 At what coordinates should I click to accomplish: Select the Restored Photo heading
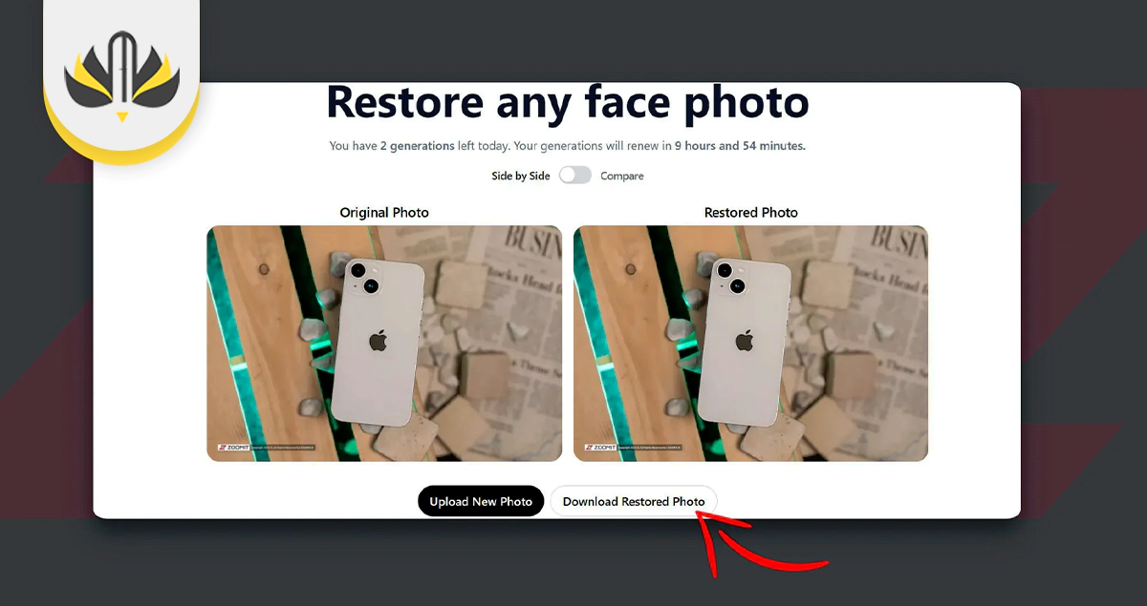pos(750,212)
